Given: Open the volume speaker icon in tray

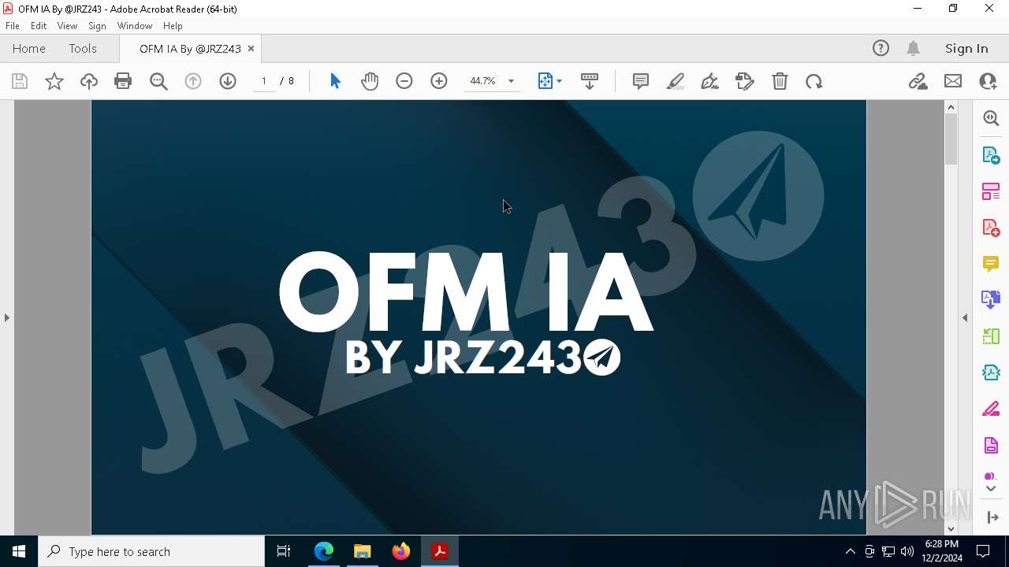Looking at the screenshot, I should coord(907,551).
